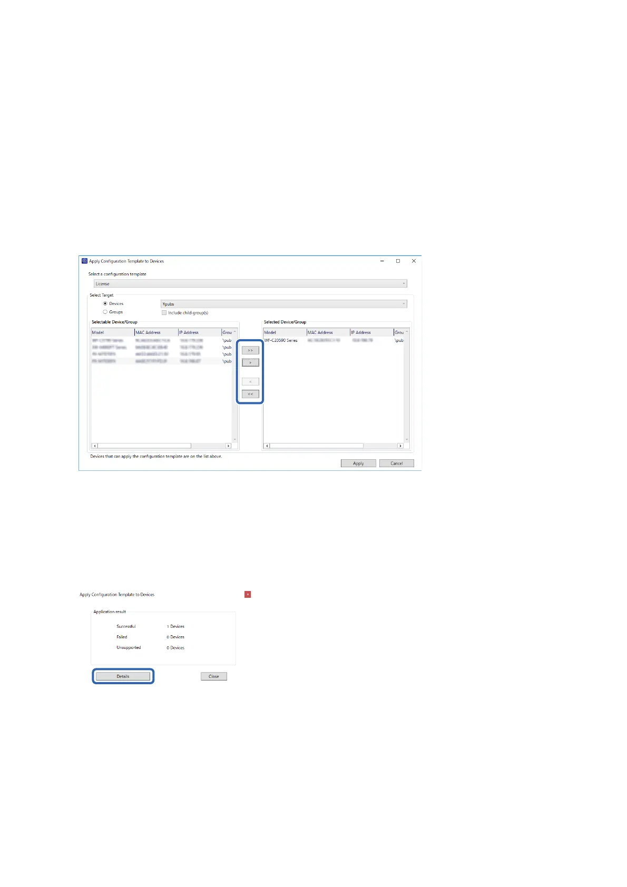Select the first blurred device in Selectable list
Viewport: 627px width, 887px height.
[161, 341]
